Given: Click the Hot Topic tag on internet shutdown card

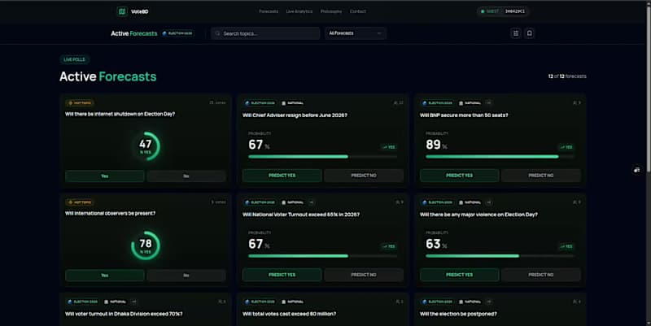Looking at the screenshot, I should pos(80,103).
